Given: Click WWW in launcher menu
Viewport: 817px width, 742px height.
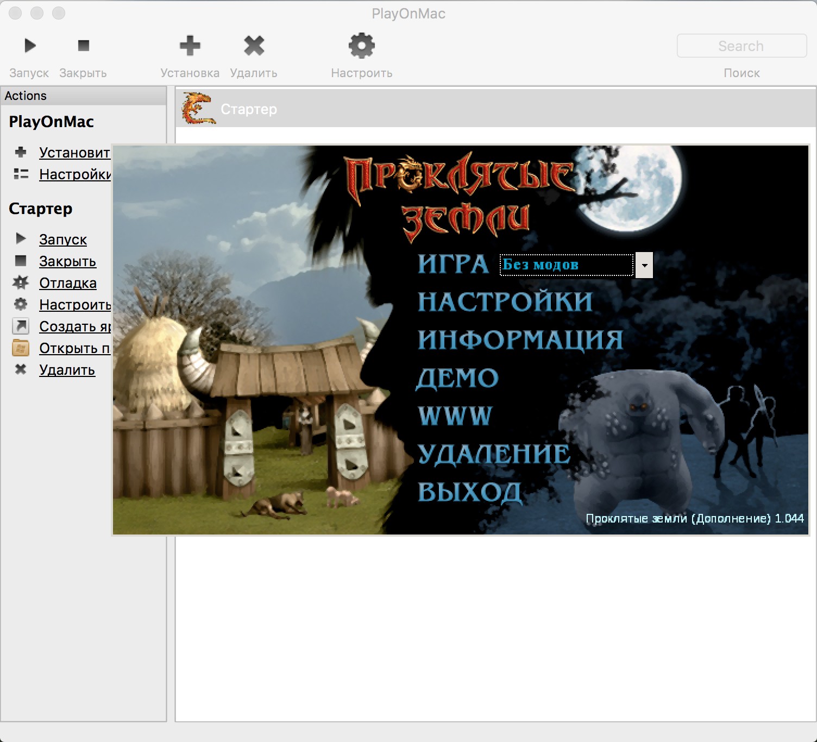Looking at the screenshot, I should [455, 416].
